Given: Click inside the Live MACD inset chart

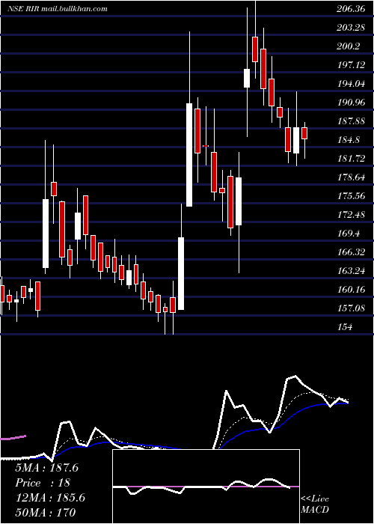Looking at the screenshot, I should point(206,487).
